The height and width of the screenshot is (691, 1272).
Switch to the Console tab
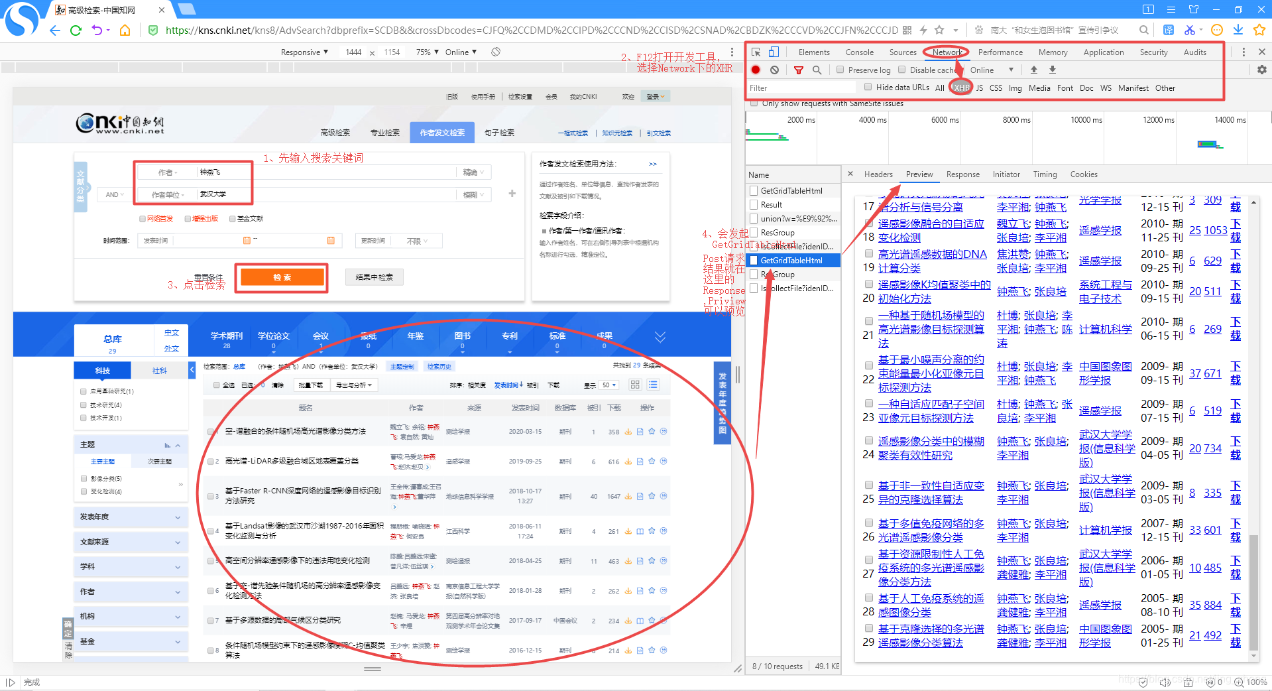pos(859,52)
